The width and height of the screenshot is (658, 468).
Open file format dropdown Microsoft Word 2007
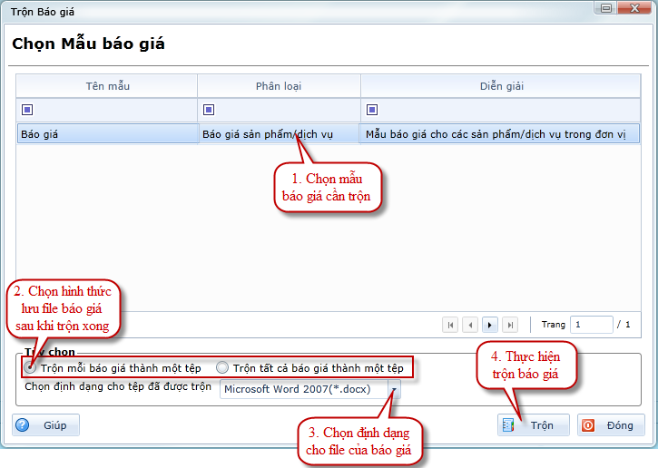[393, 390]
